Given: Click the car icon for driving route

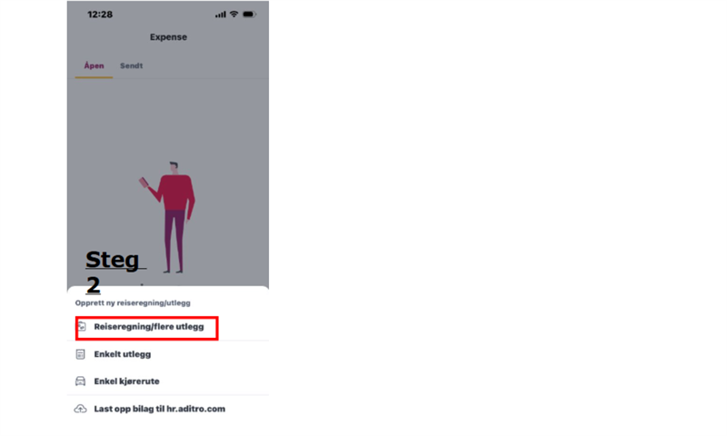Looking at the screenshot, I should click(80, 381).
